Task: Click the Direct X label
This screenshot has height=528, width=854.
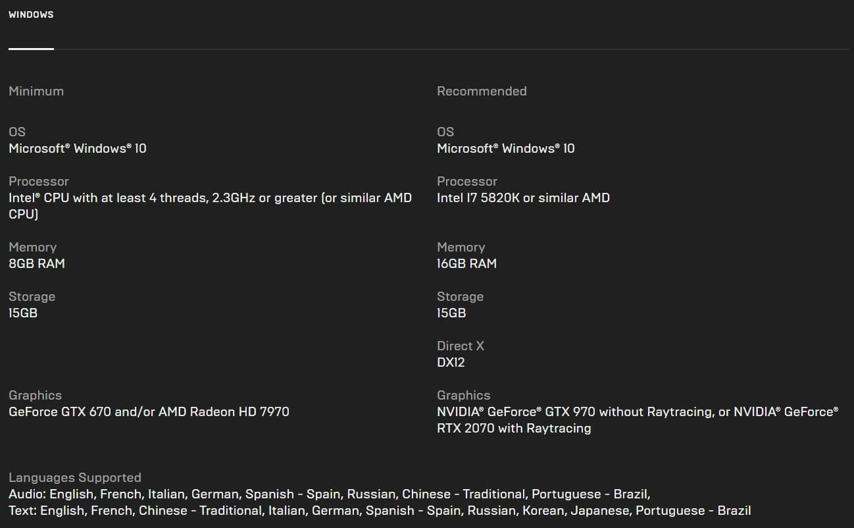Action: [461, 346]
